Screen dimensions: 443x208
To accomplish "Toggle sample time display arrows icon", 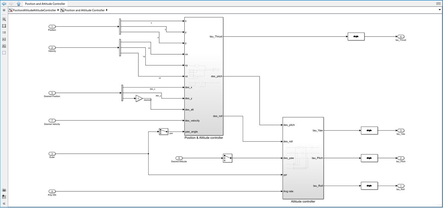I will tap(4, 33).
